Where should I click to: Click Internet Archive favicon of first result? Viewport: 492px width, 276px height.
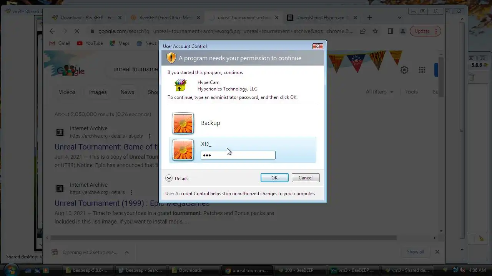click(x=60, y=132)
